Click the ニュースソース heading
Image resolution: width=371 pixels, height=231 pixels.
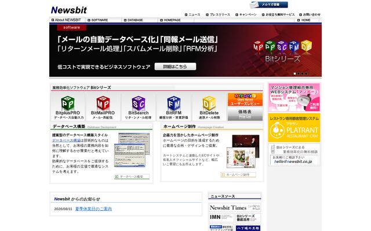[x=223, y=196]
